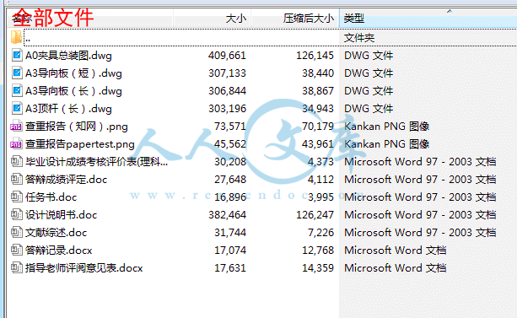
Task: Select 指导老师评阅意见表.docx in the list
Action: (84, 268)
